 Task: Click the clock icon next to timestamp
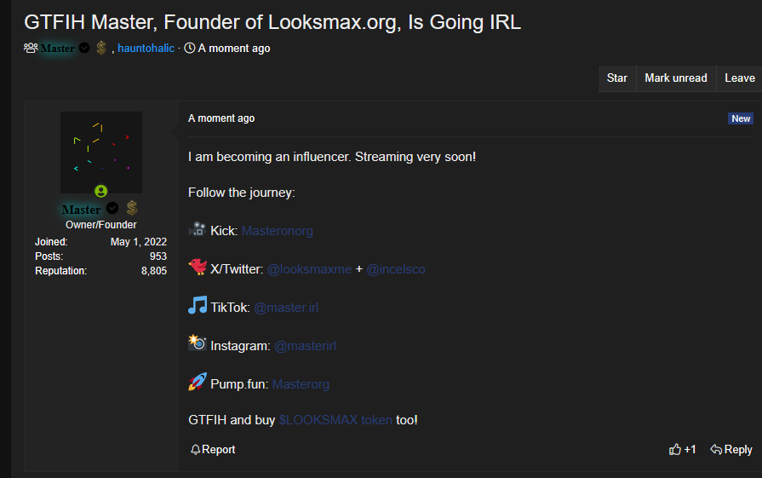click(x=190, y=48)
